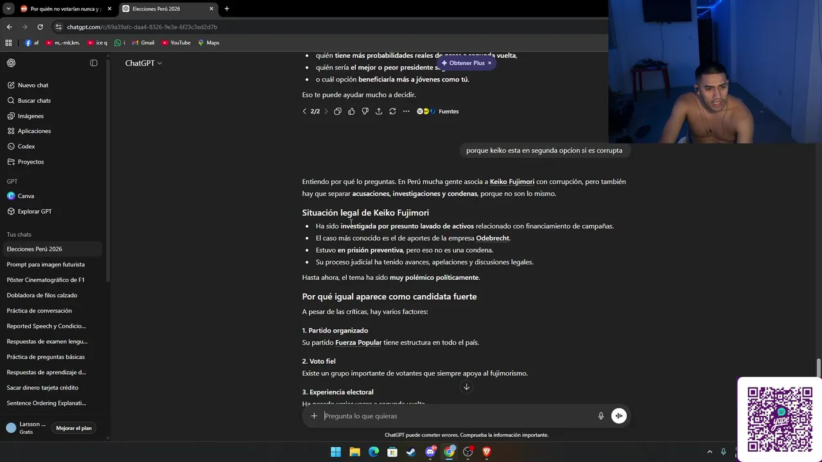Give thumbs up to the response

351,111
